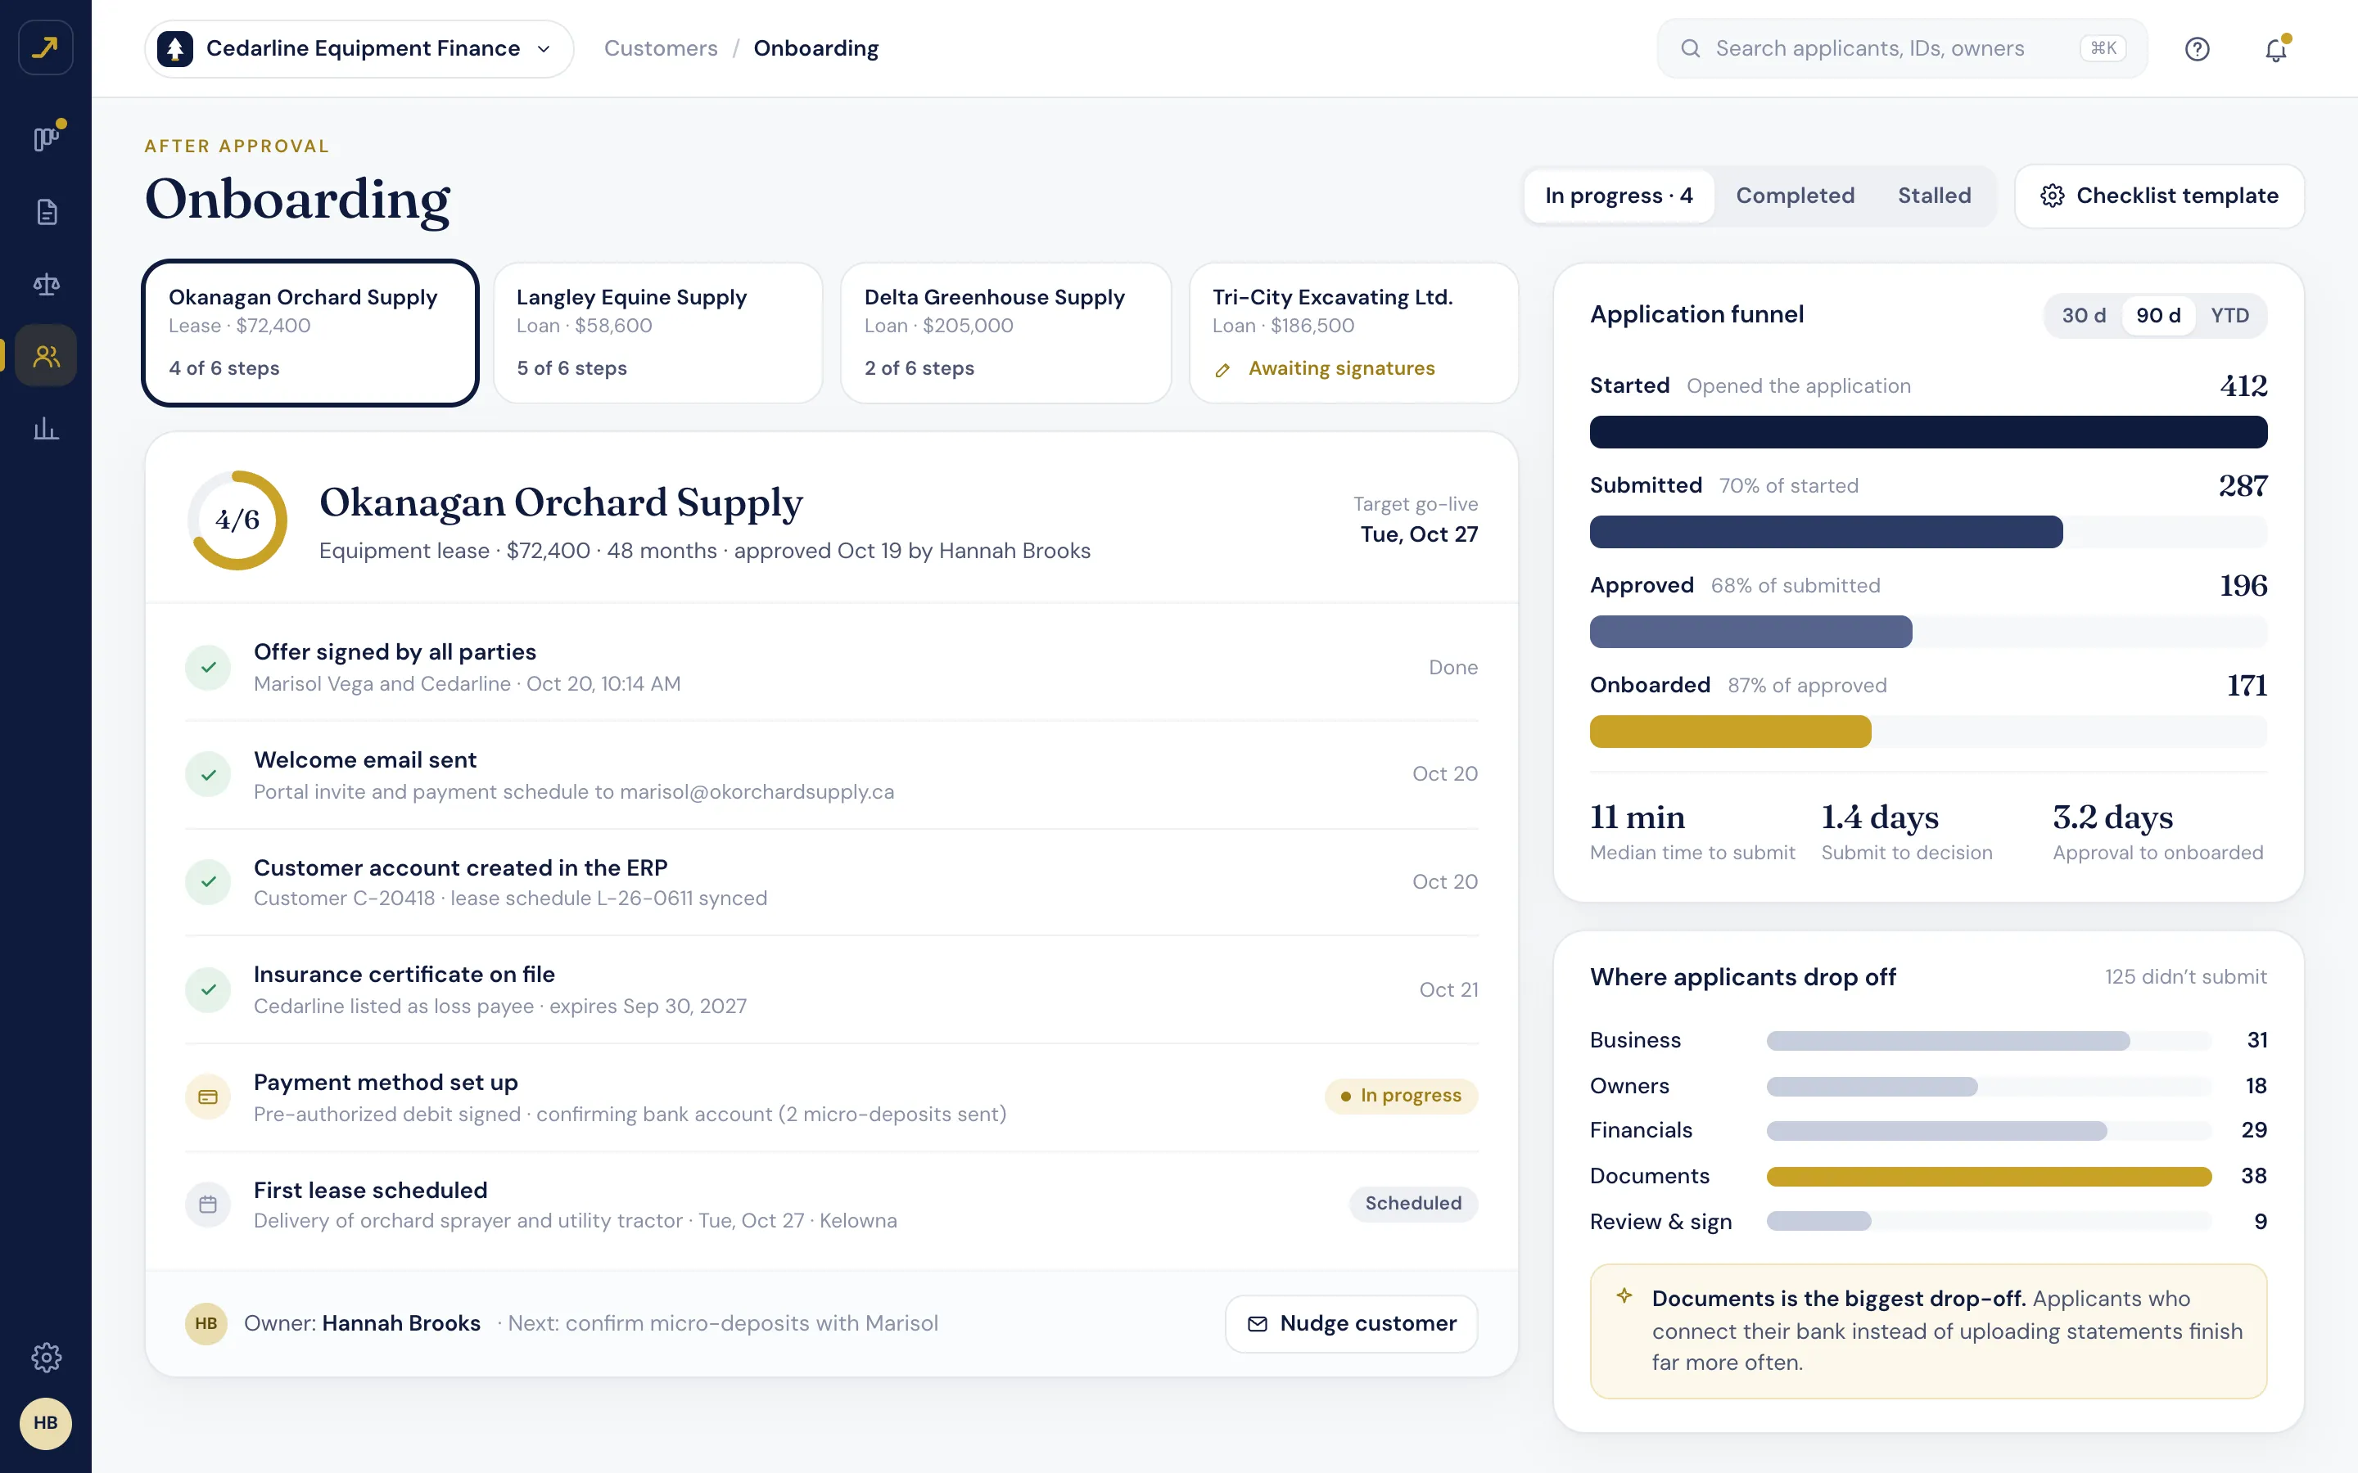This screenshot has height=1473, width=2358.
Task: Open the notifications bell
Action: pyautogui.click(x=2275, y=49)
